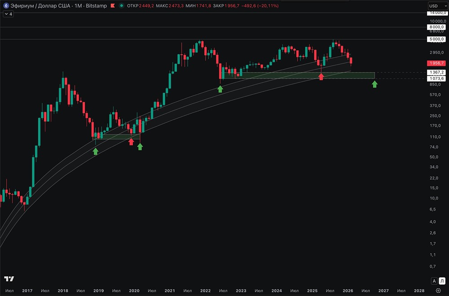This screenshot has height=296, width=449.
Task: Click the 15,0 price scale label
Action: tap(434, 188)
